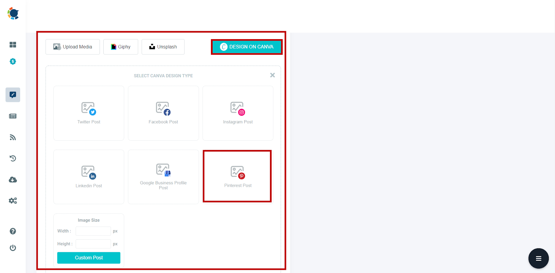The width and height of the screenshot is (555, 273).
Task: Open the RSS feed icon in sidebar
Action: pos(13,138)
